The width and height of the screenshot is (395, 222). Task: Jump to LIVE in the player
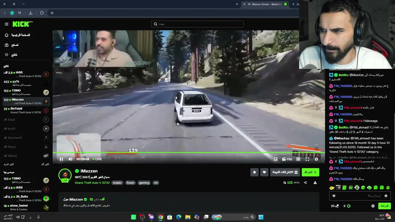[97, 159]
